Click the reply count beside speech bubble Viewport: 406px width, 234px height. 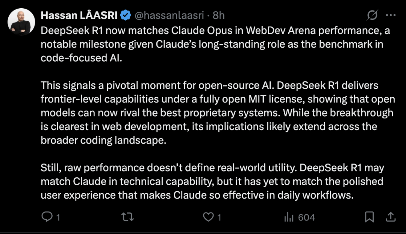coord(58,217)
